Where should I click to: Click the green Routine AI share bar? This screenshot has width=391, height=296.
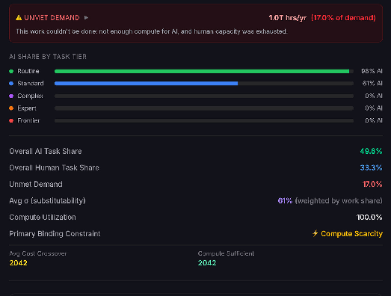[202, 71]
